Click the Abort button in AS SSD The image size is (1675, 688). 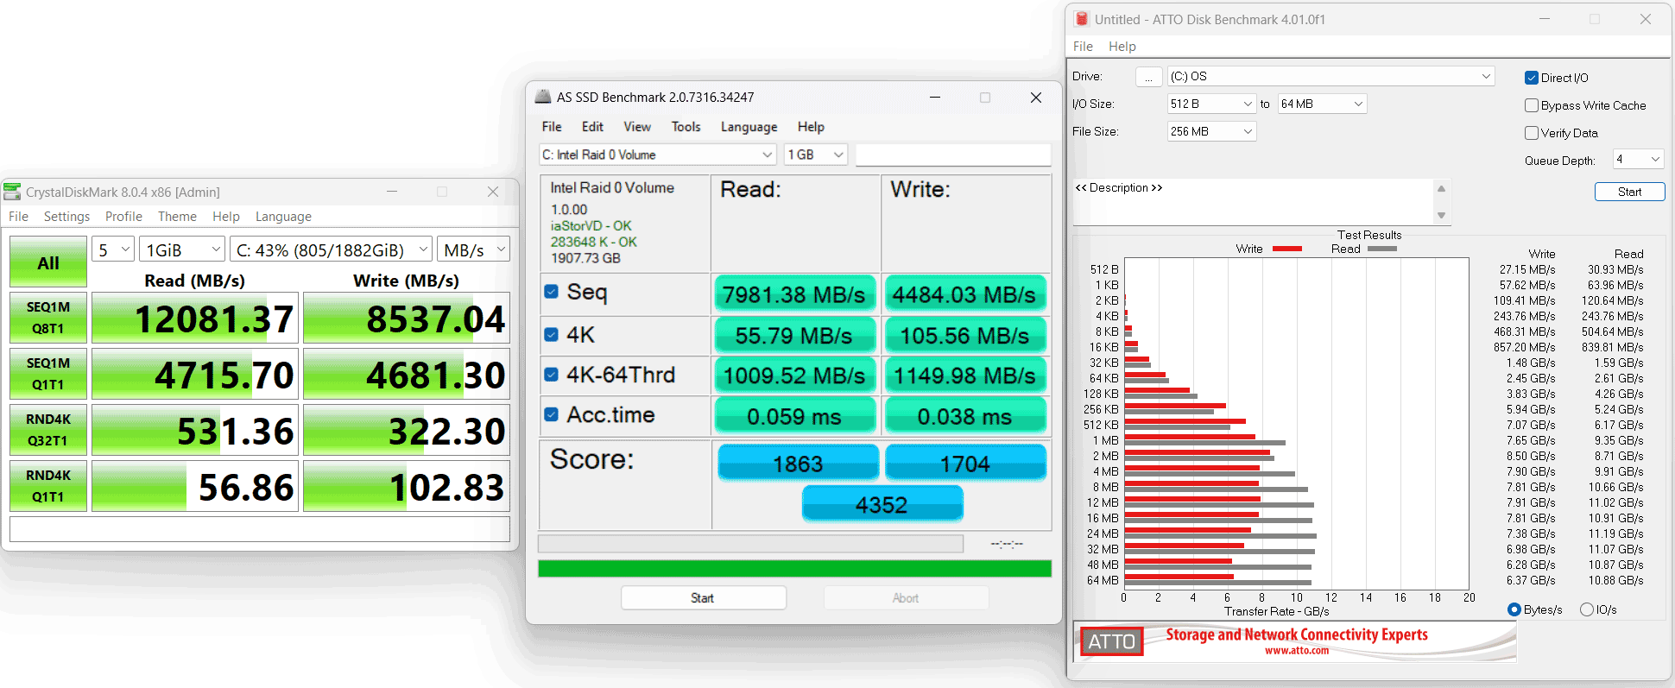pos(906,598)
